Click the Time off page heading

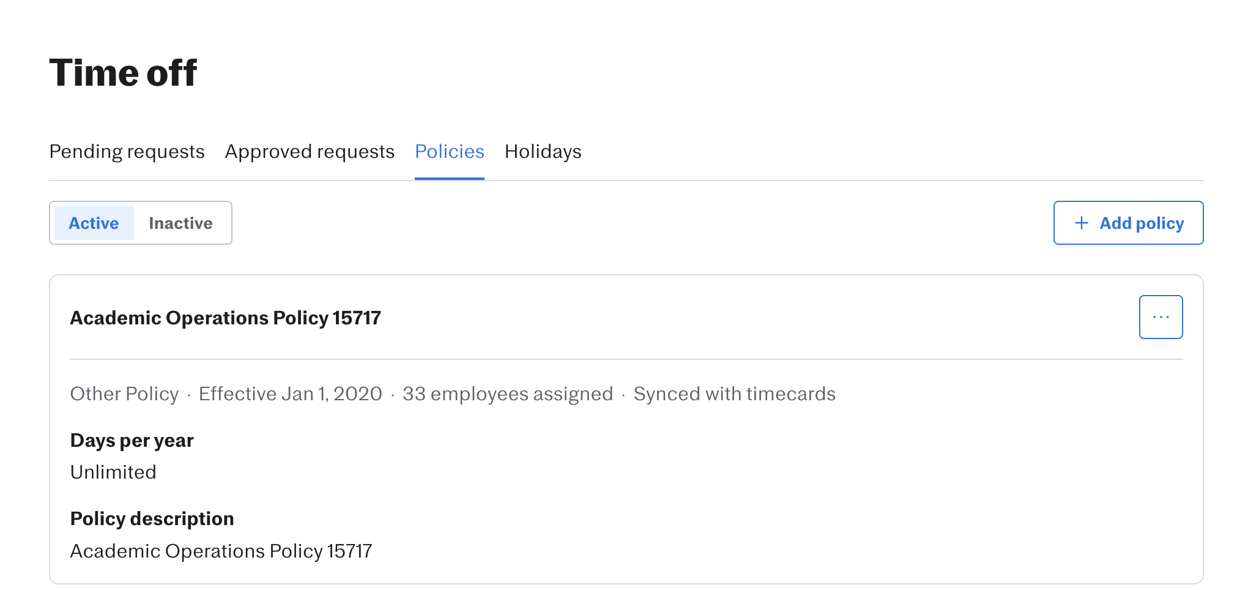pyautogui.click(x=123, y=73)
